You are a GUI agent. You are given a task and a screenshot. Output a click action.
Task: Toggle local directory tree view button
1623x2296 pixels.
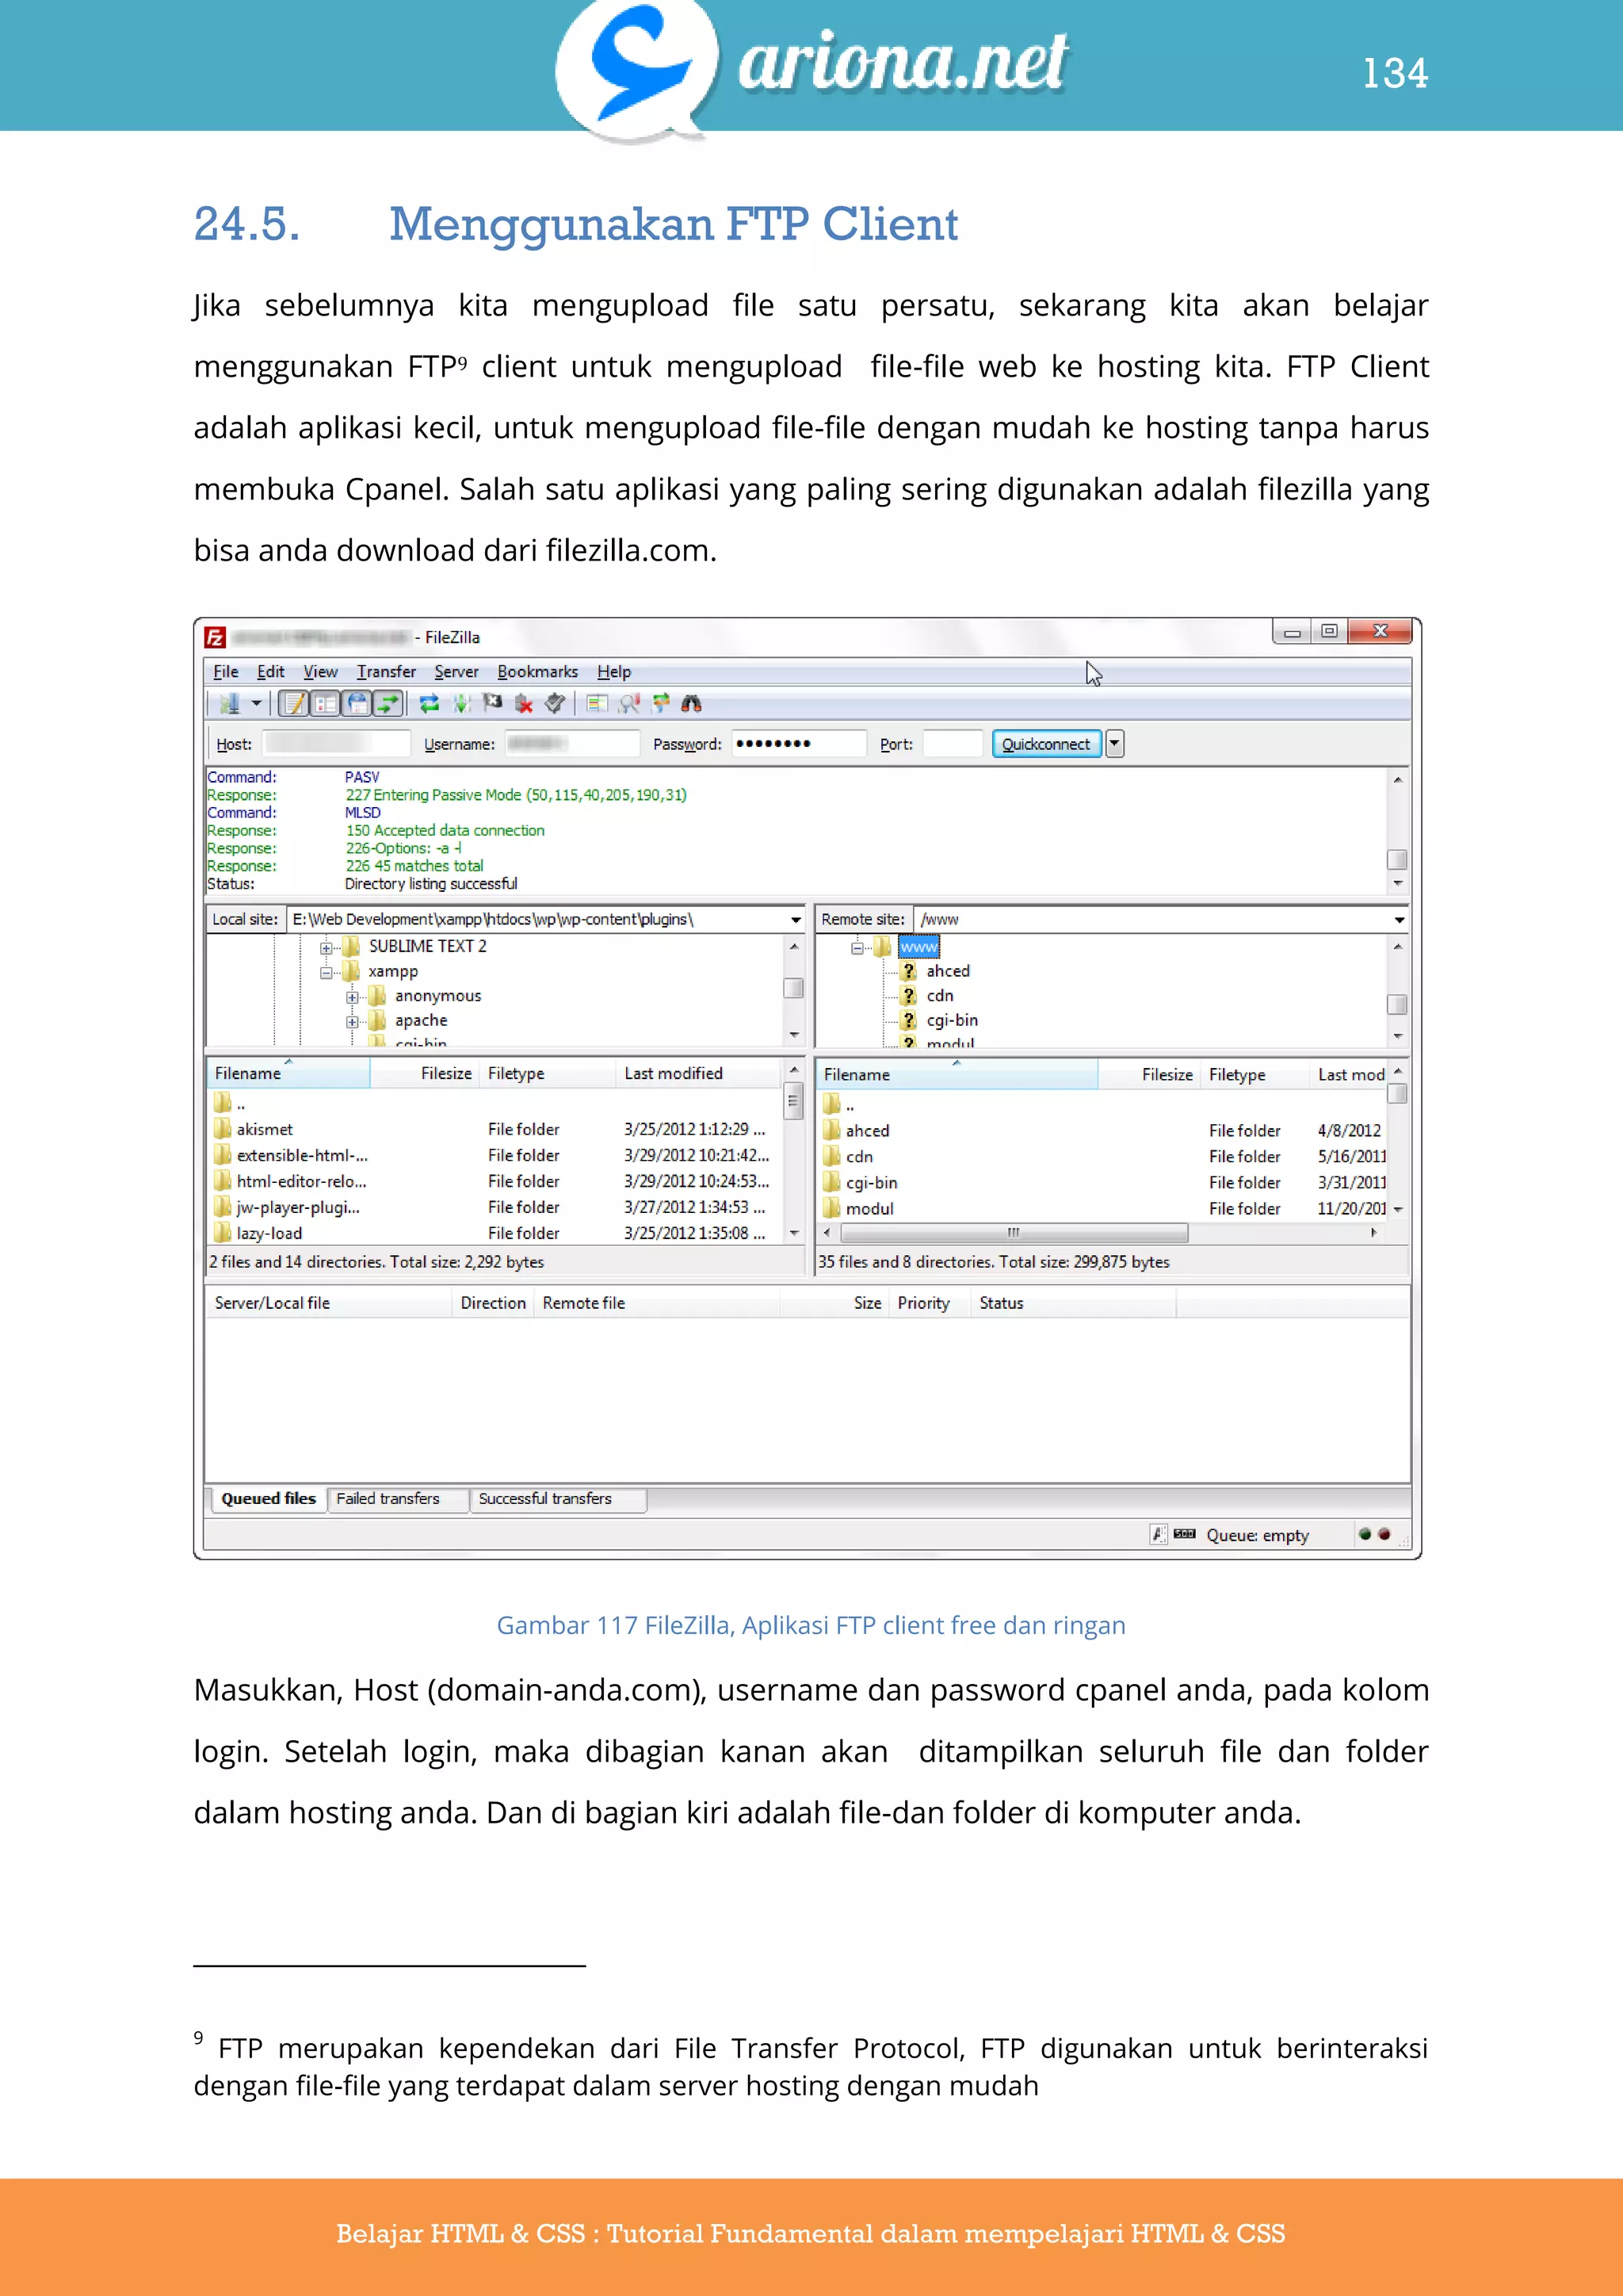pos(325,704)
